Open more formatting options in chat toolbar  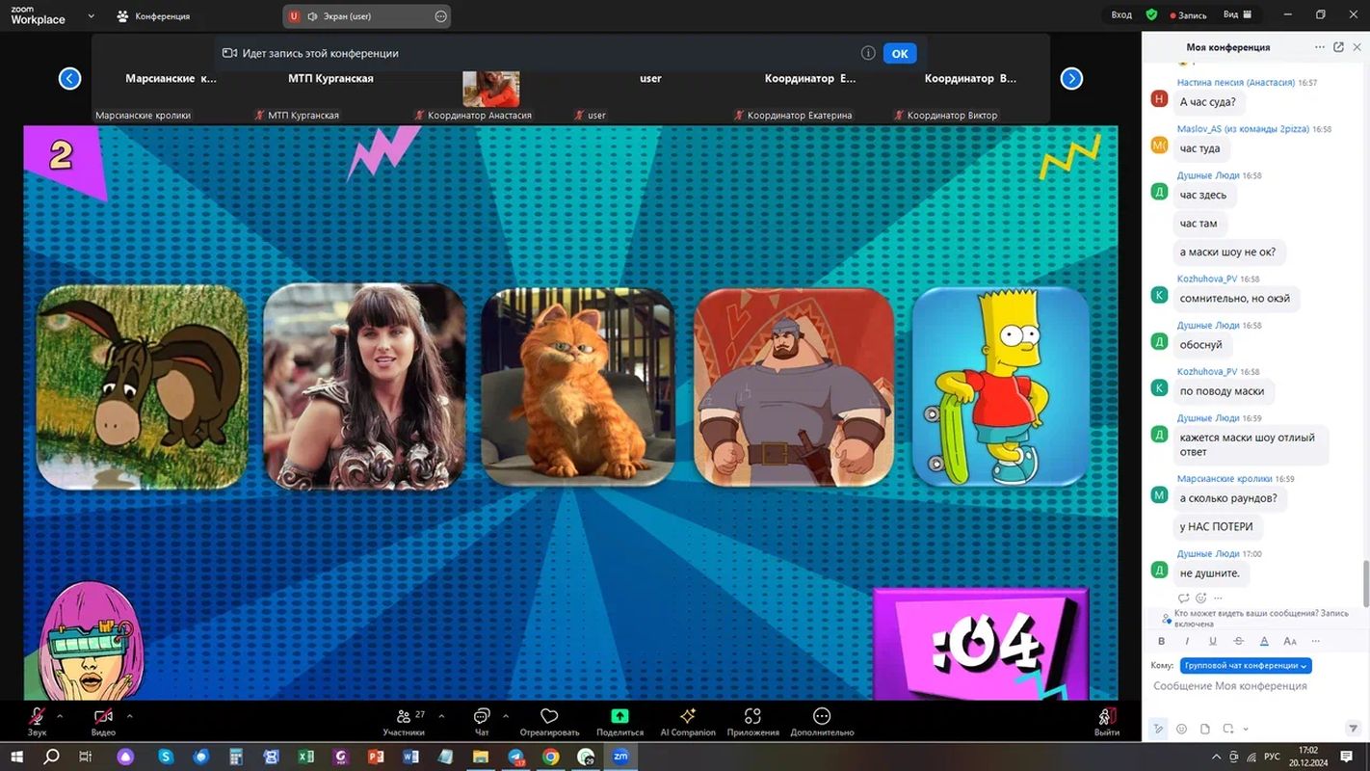tap(1315, 641)
